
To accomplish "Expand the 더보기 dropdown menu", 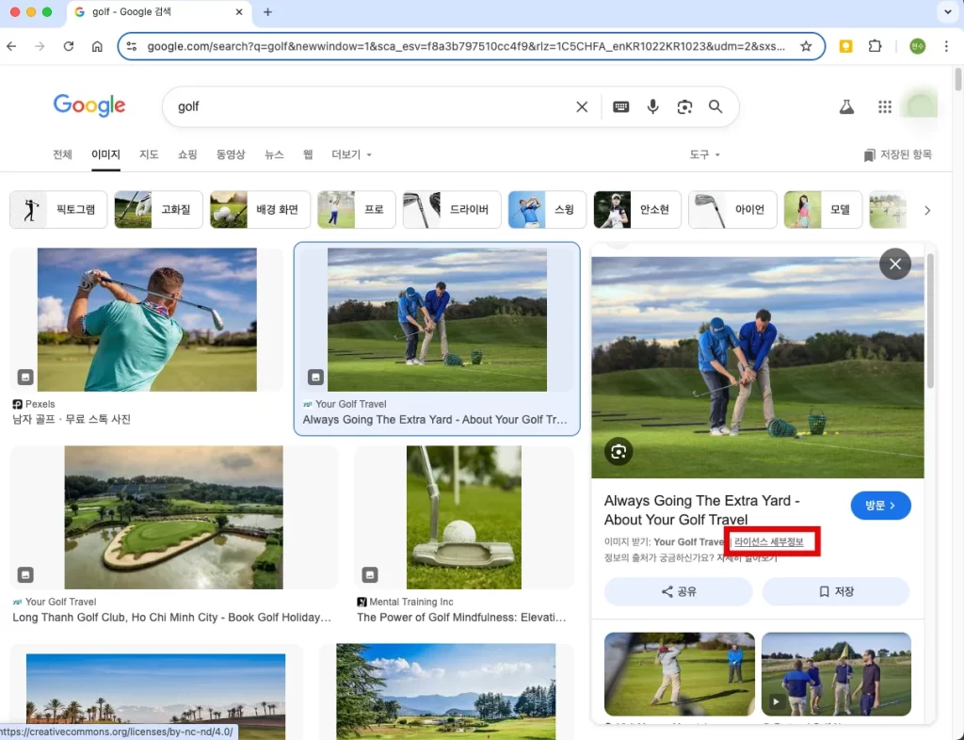I will pyautogui.click(x=351, y=154).
